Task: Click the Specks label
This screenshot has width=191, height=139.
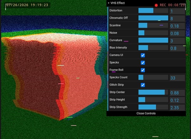Action: coord(114,62)
